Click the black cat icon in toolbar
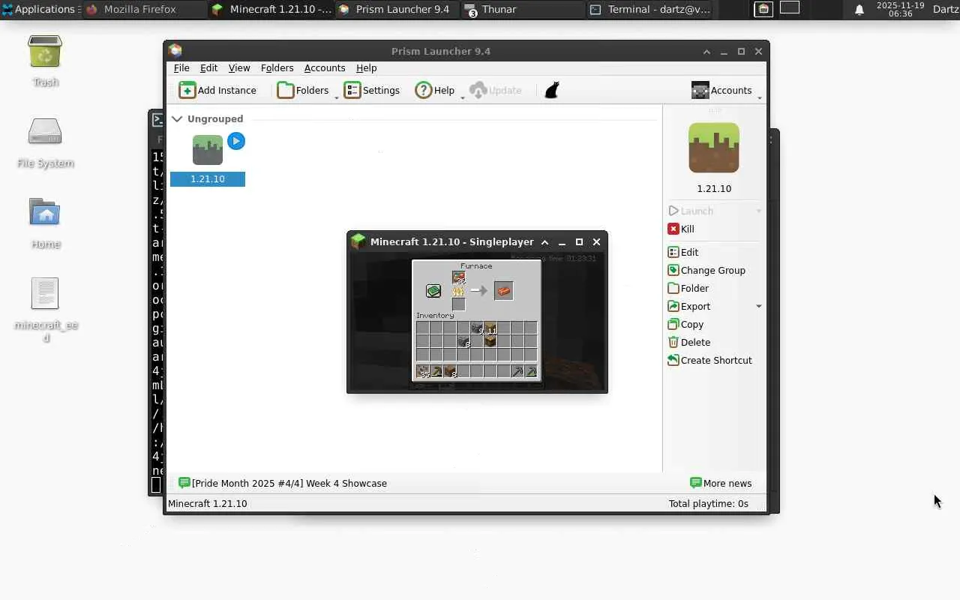 [x=552, y=90]
